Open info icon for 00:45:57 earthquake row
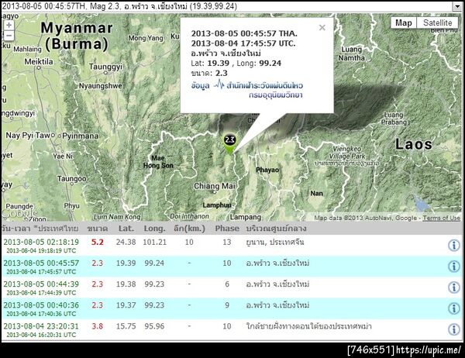Screen dimensions: 465x358 (453, 267)
